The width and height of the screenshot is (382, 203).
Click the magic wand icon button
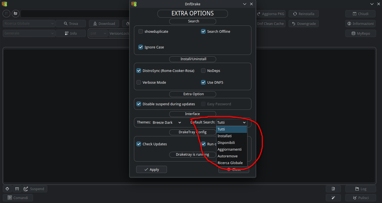333,198
